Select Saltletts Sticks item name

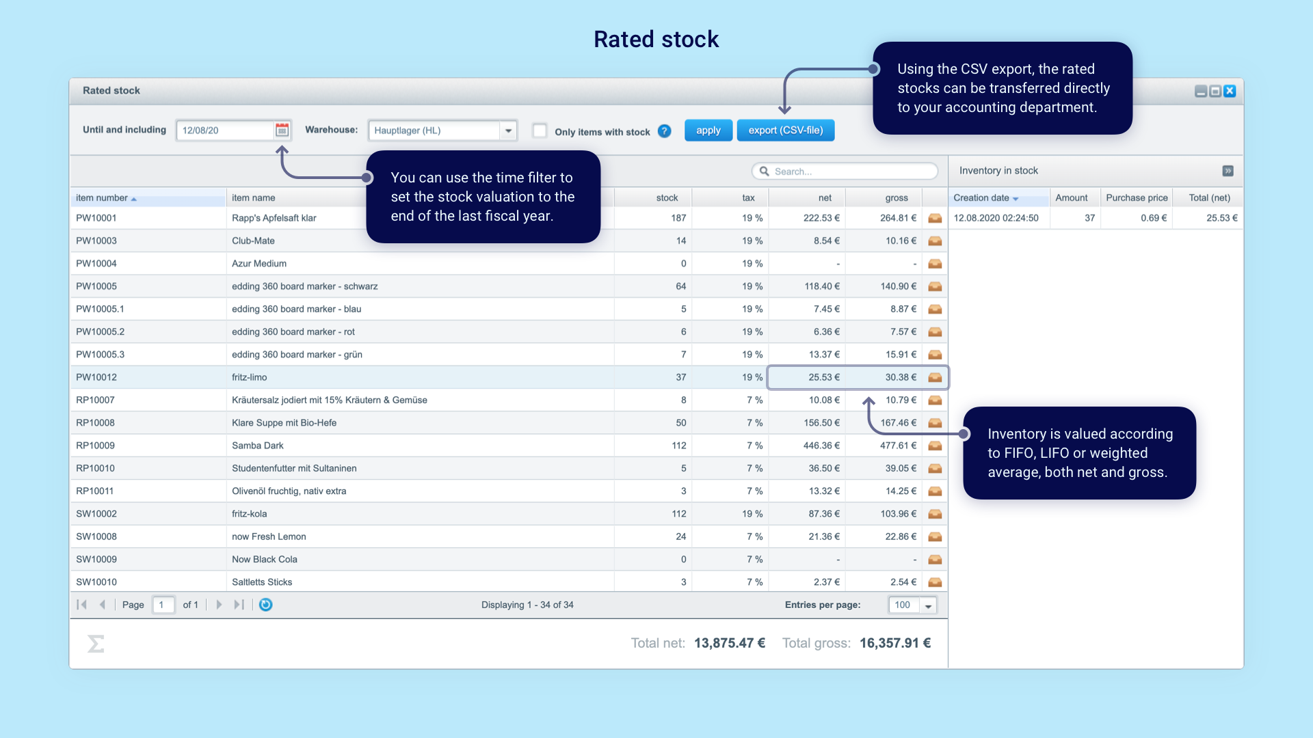click(262, 582)
